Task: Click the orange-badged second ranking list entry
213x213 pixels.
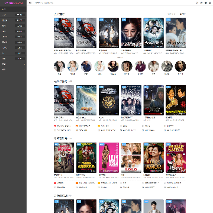Action: pyautogui.click(x=83, y=125)
